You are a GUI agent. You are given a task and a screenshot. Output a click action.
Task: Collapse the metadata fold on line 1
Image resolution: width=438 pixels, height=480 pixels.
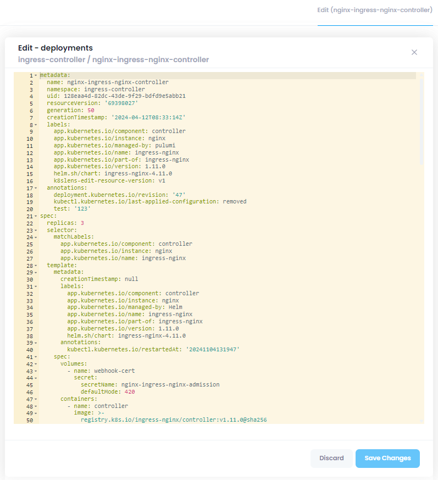click(36, 75)
